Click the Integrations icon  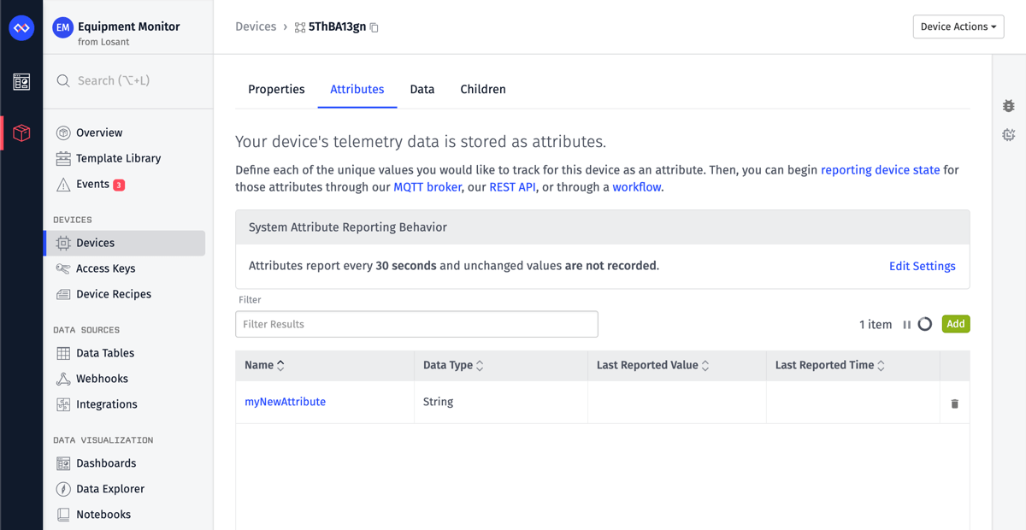pos(63,404)
